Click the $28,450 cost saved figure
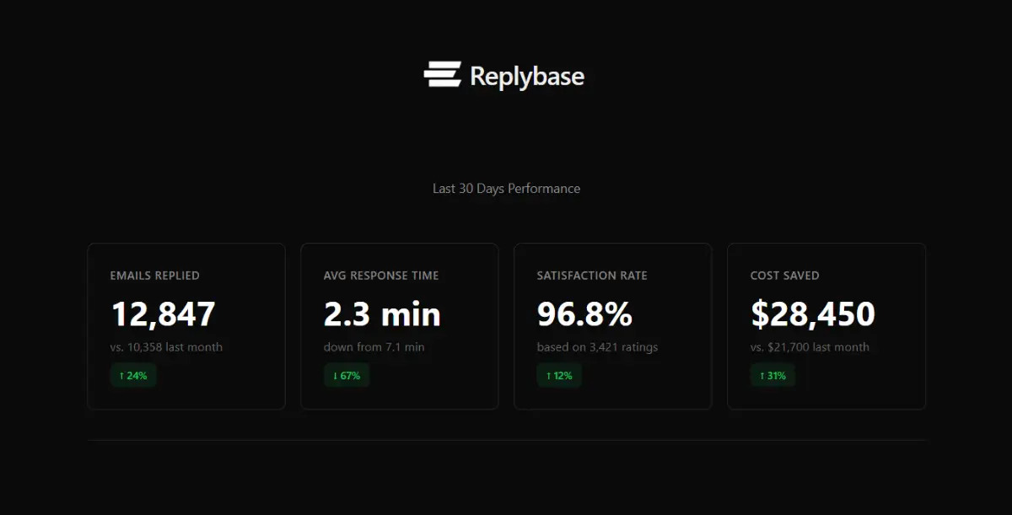The image size is (1012, 515). [x=812, y=314]
